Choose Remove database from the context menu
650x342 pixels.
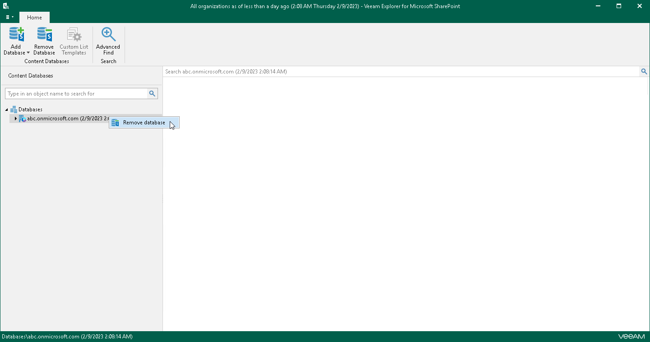point(144,123)
